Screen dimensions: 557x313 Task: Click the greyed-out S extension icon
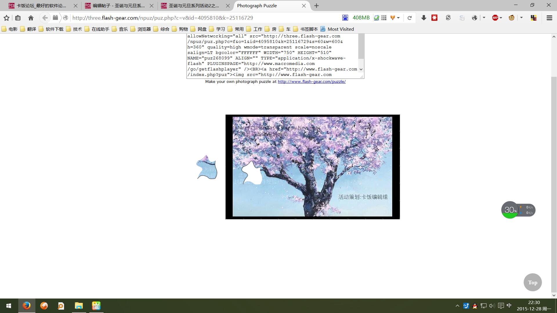click(462, 18)
